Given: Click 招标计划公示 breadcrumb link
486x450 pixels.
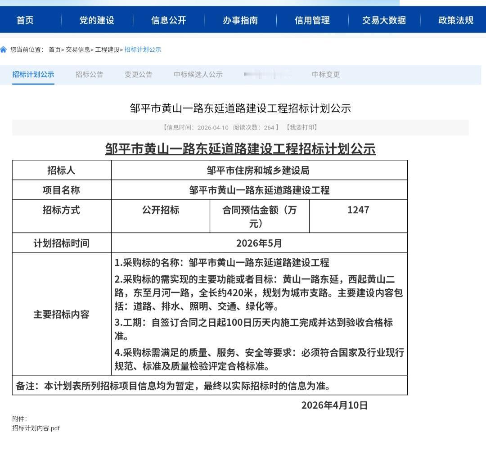Looking at the screenshot, I should [143, 49].
